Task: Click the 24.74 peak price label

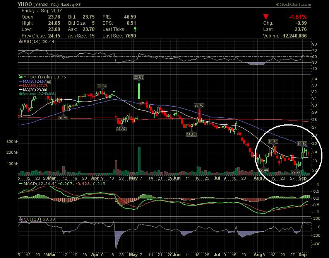Action: [273, 142]
